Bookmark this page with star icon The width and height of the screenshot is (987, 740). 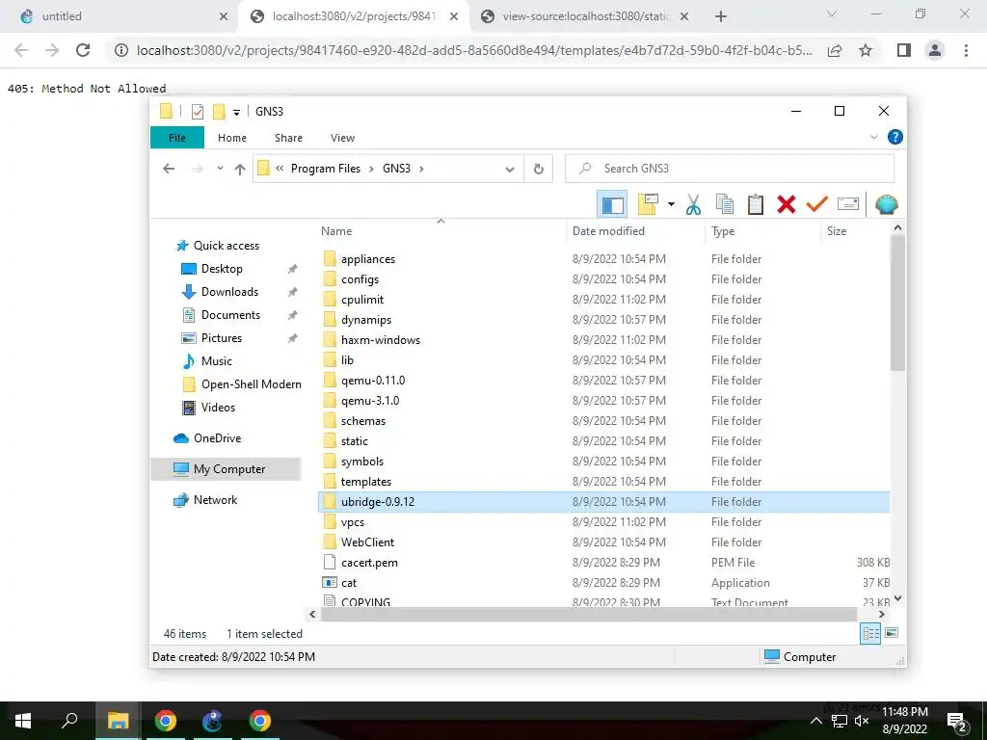coord(866,50)
